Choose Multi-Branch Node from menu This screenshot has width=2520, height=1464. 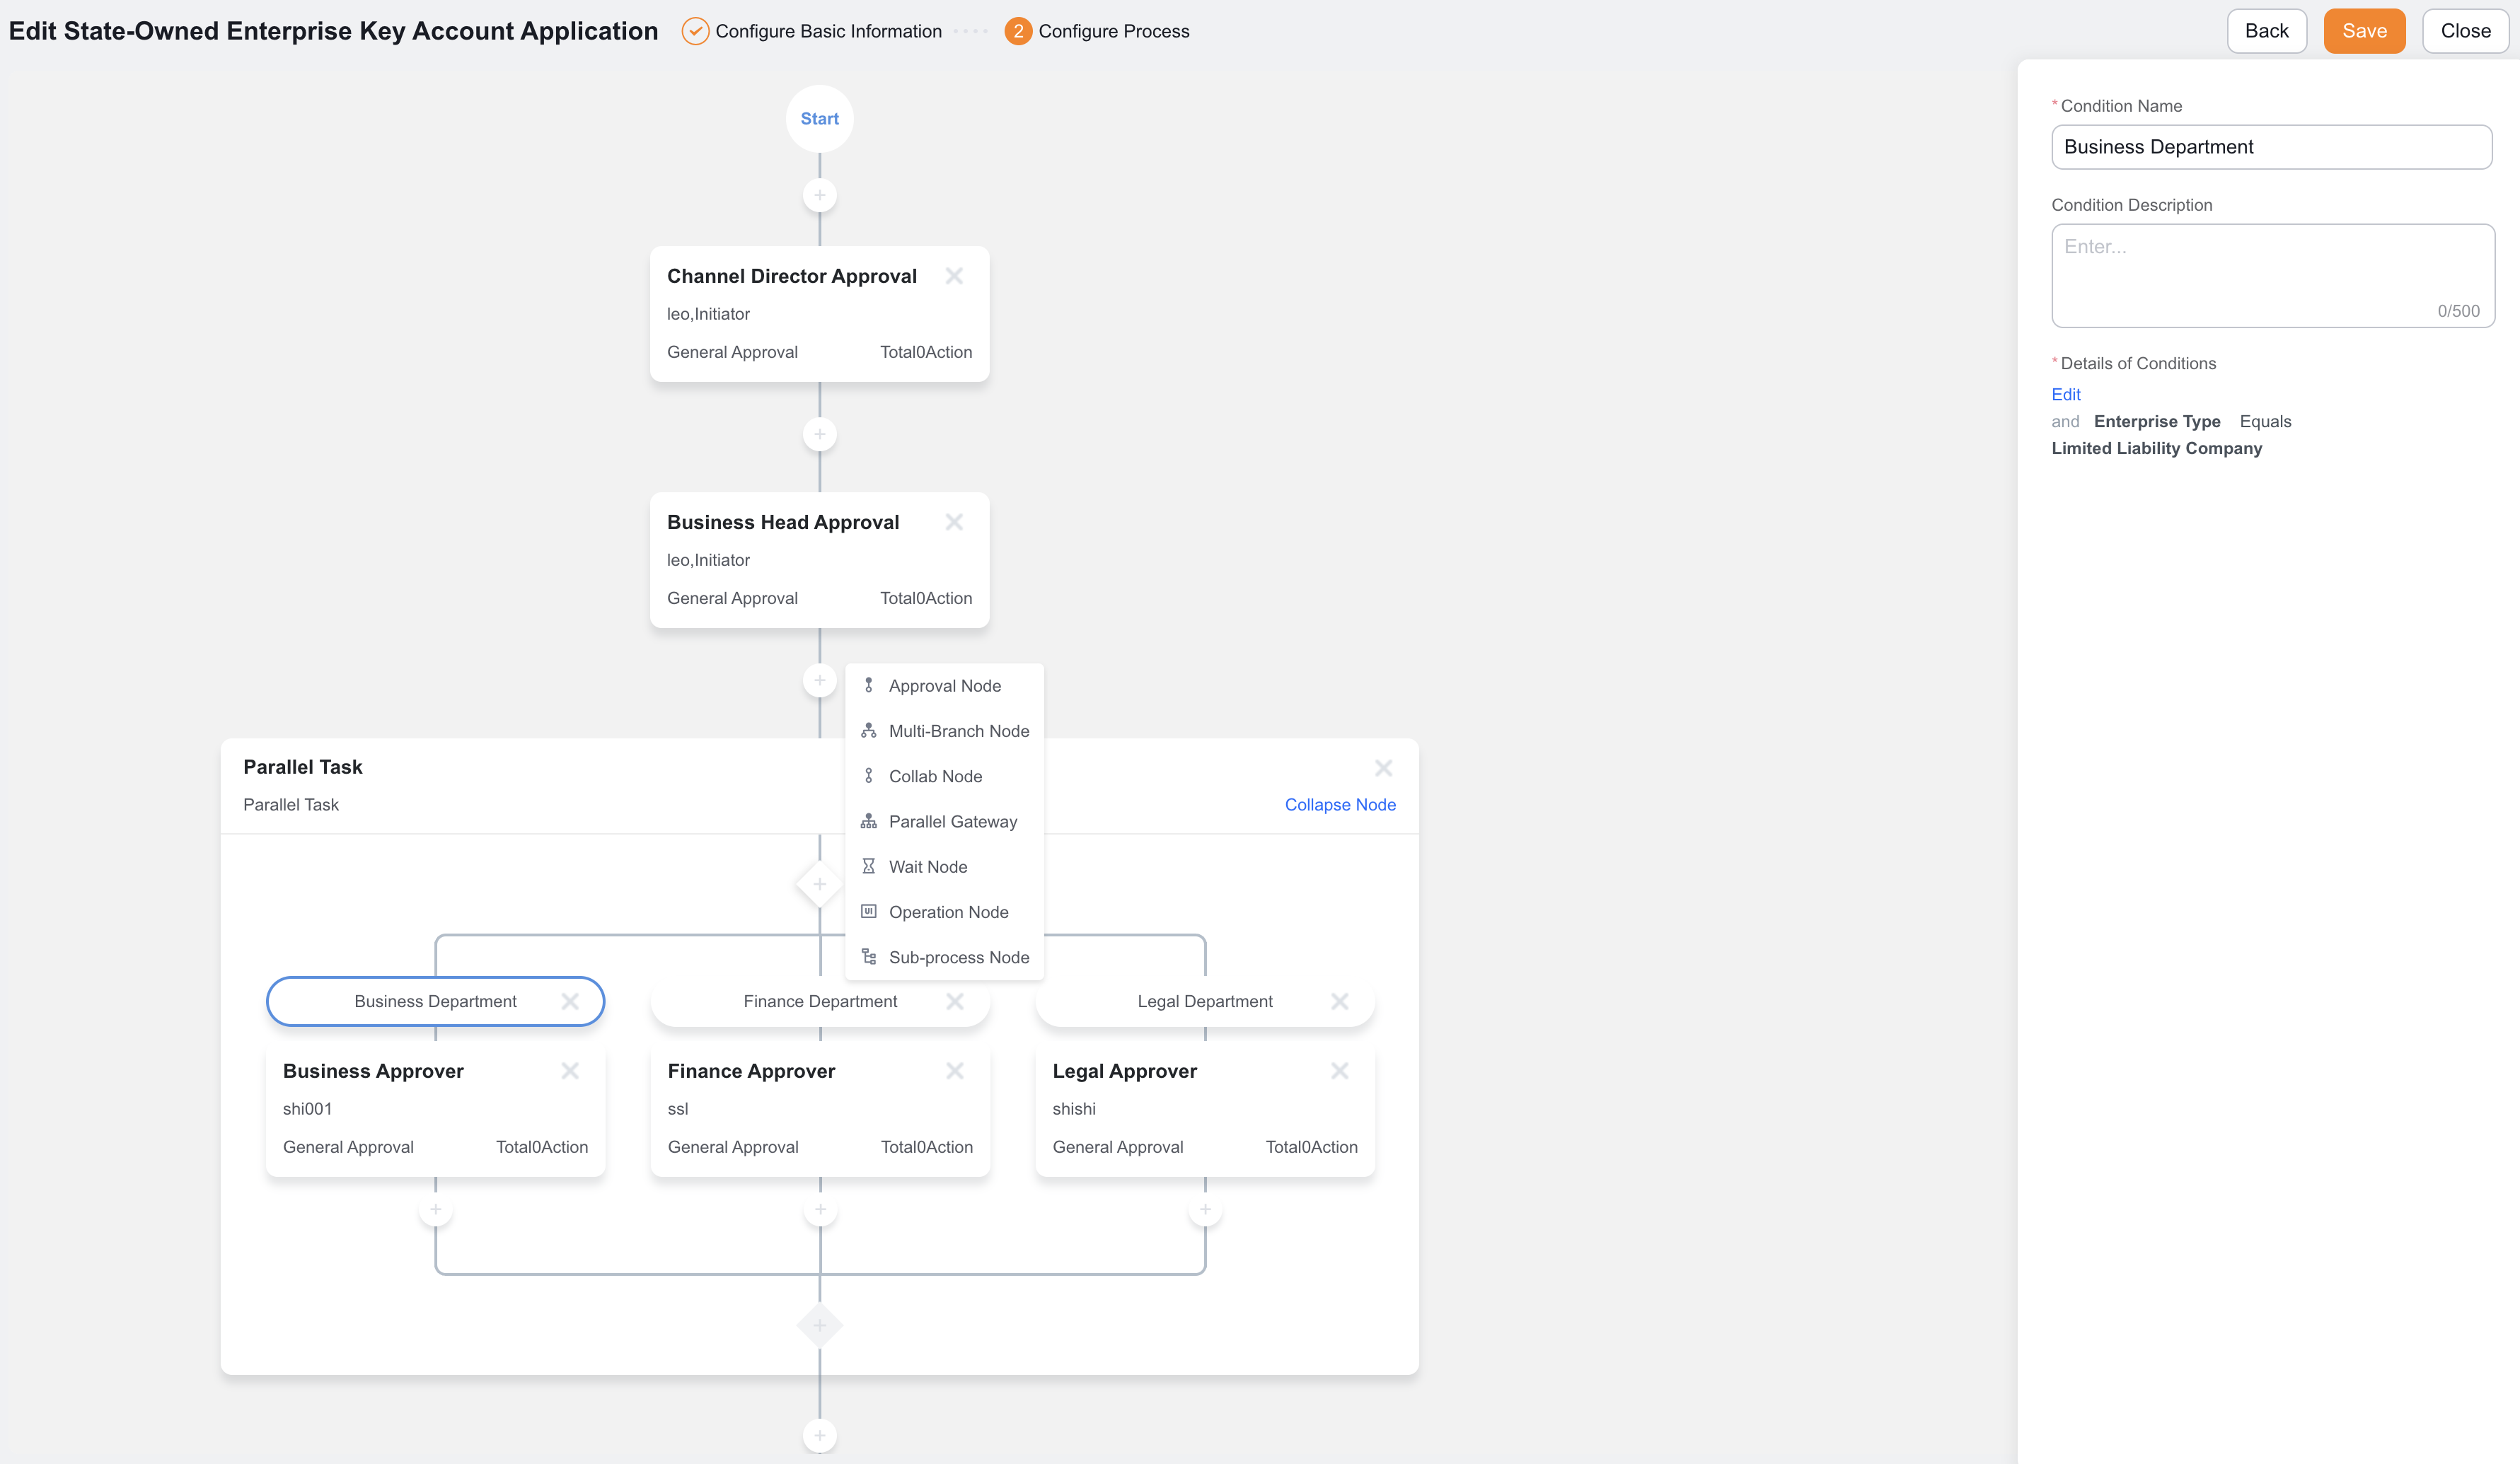[x=945, y=731]
